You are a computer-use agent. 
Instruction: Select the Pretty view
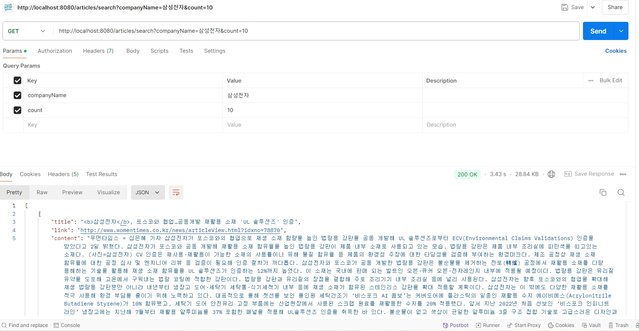click(14, 192)
